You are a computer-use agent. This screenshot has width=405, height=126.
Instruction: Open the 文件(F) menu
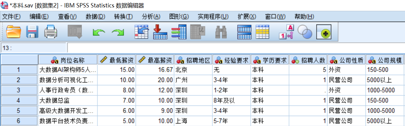pyautogui.click(x=11, y=16)
